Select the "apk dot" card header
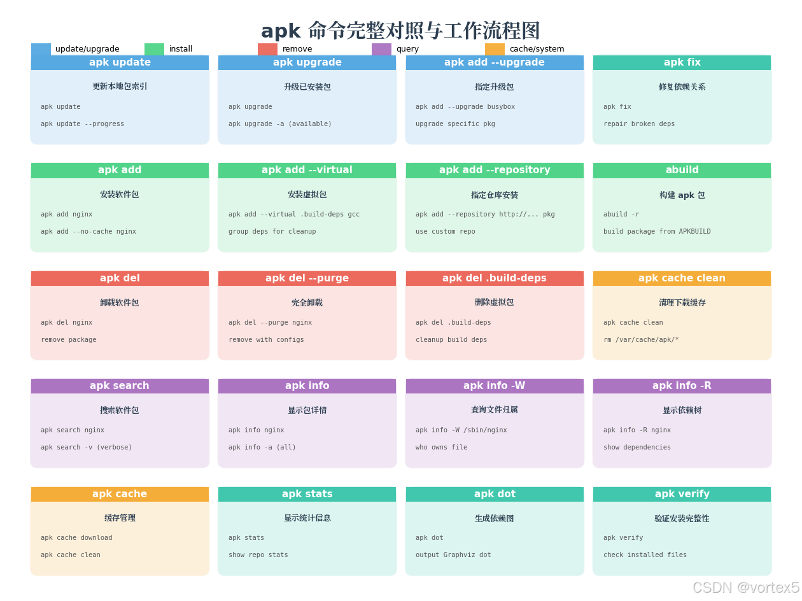The height and width of the screenshot is (601, 802). [495, 494]
